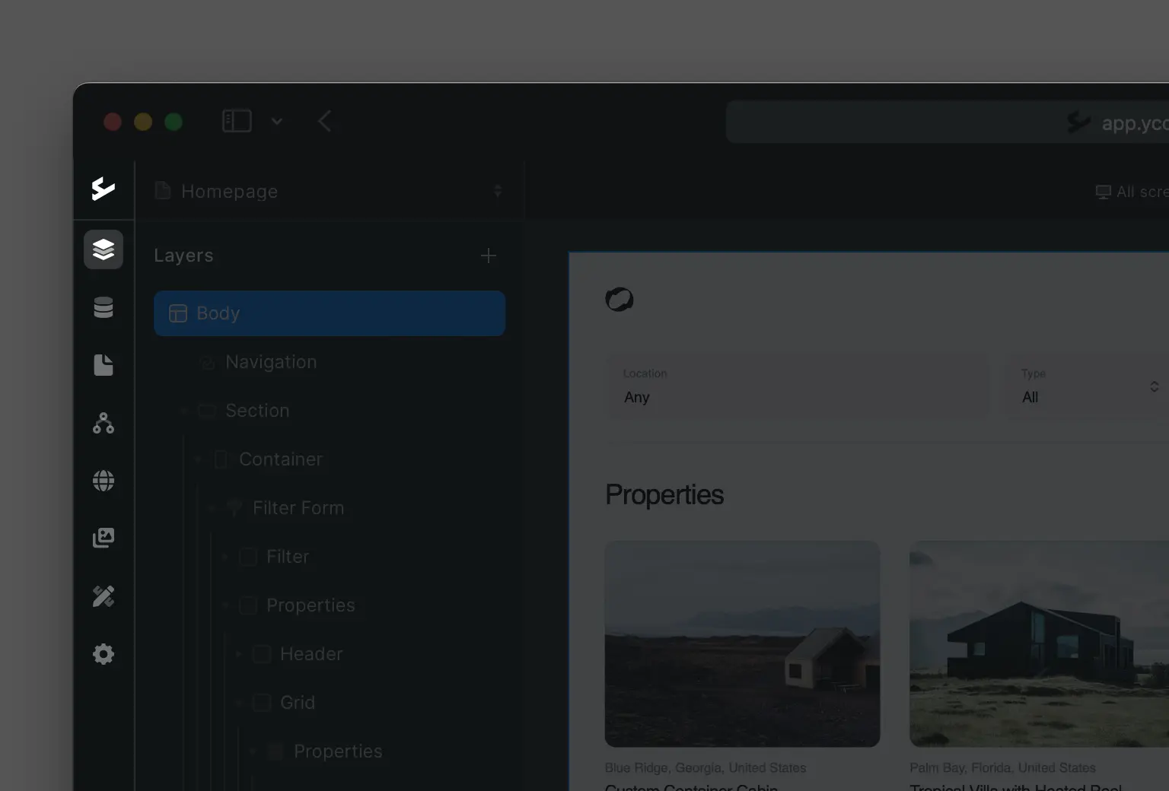The image size is (1169, 791).
Task: Select the Section layer
Action: (x=330, y=411)
